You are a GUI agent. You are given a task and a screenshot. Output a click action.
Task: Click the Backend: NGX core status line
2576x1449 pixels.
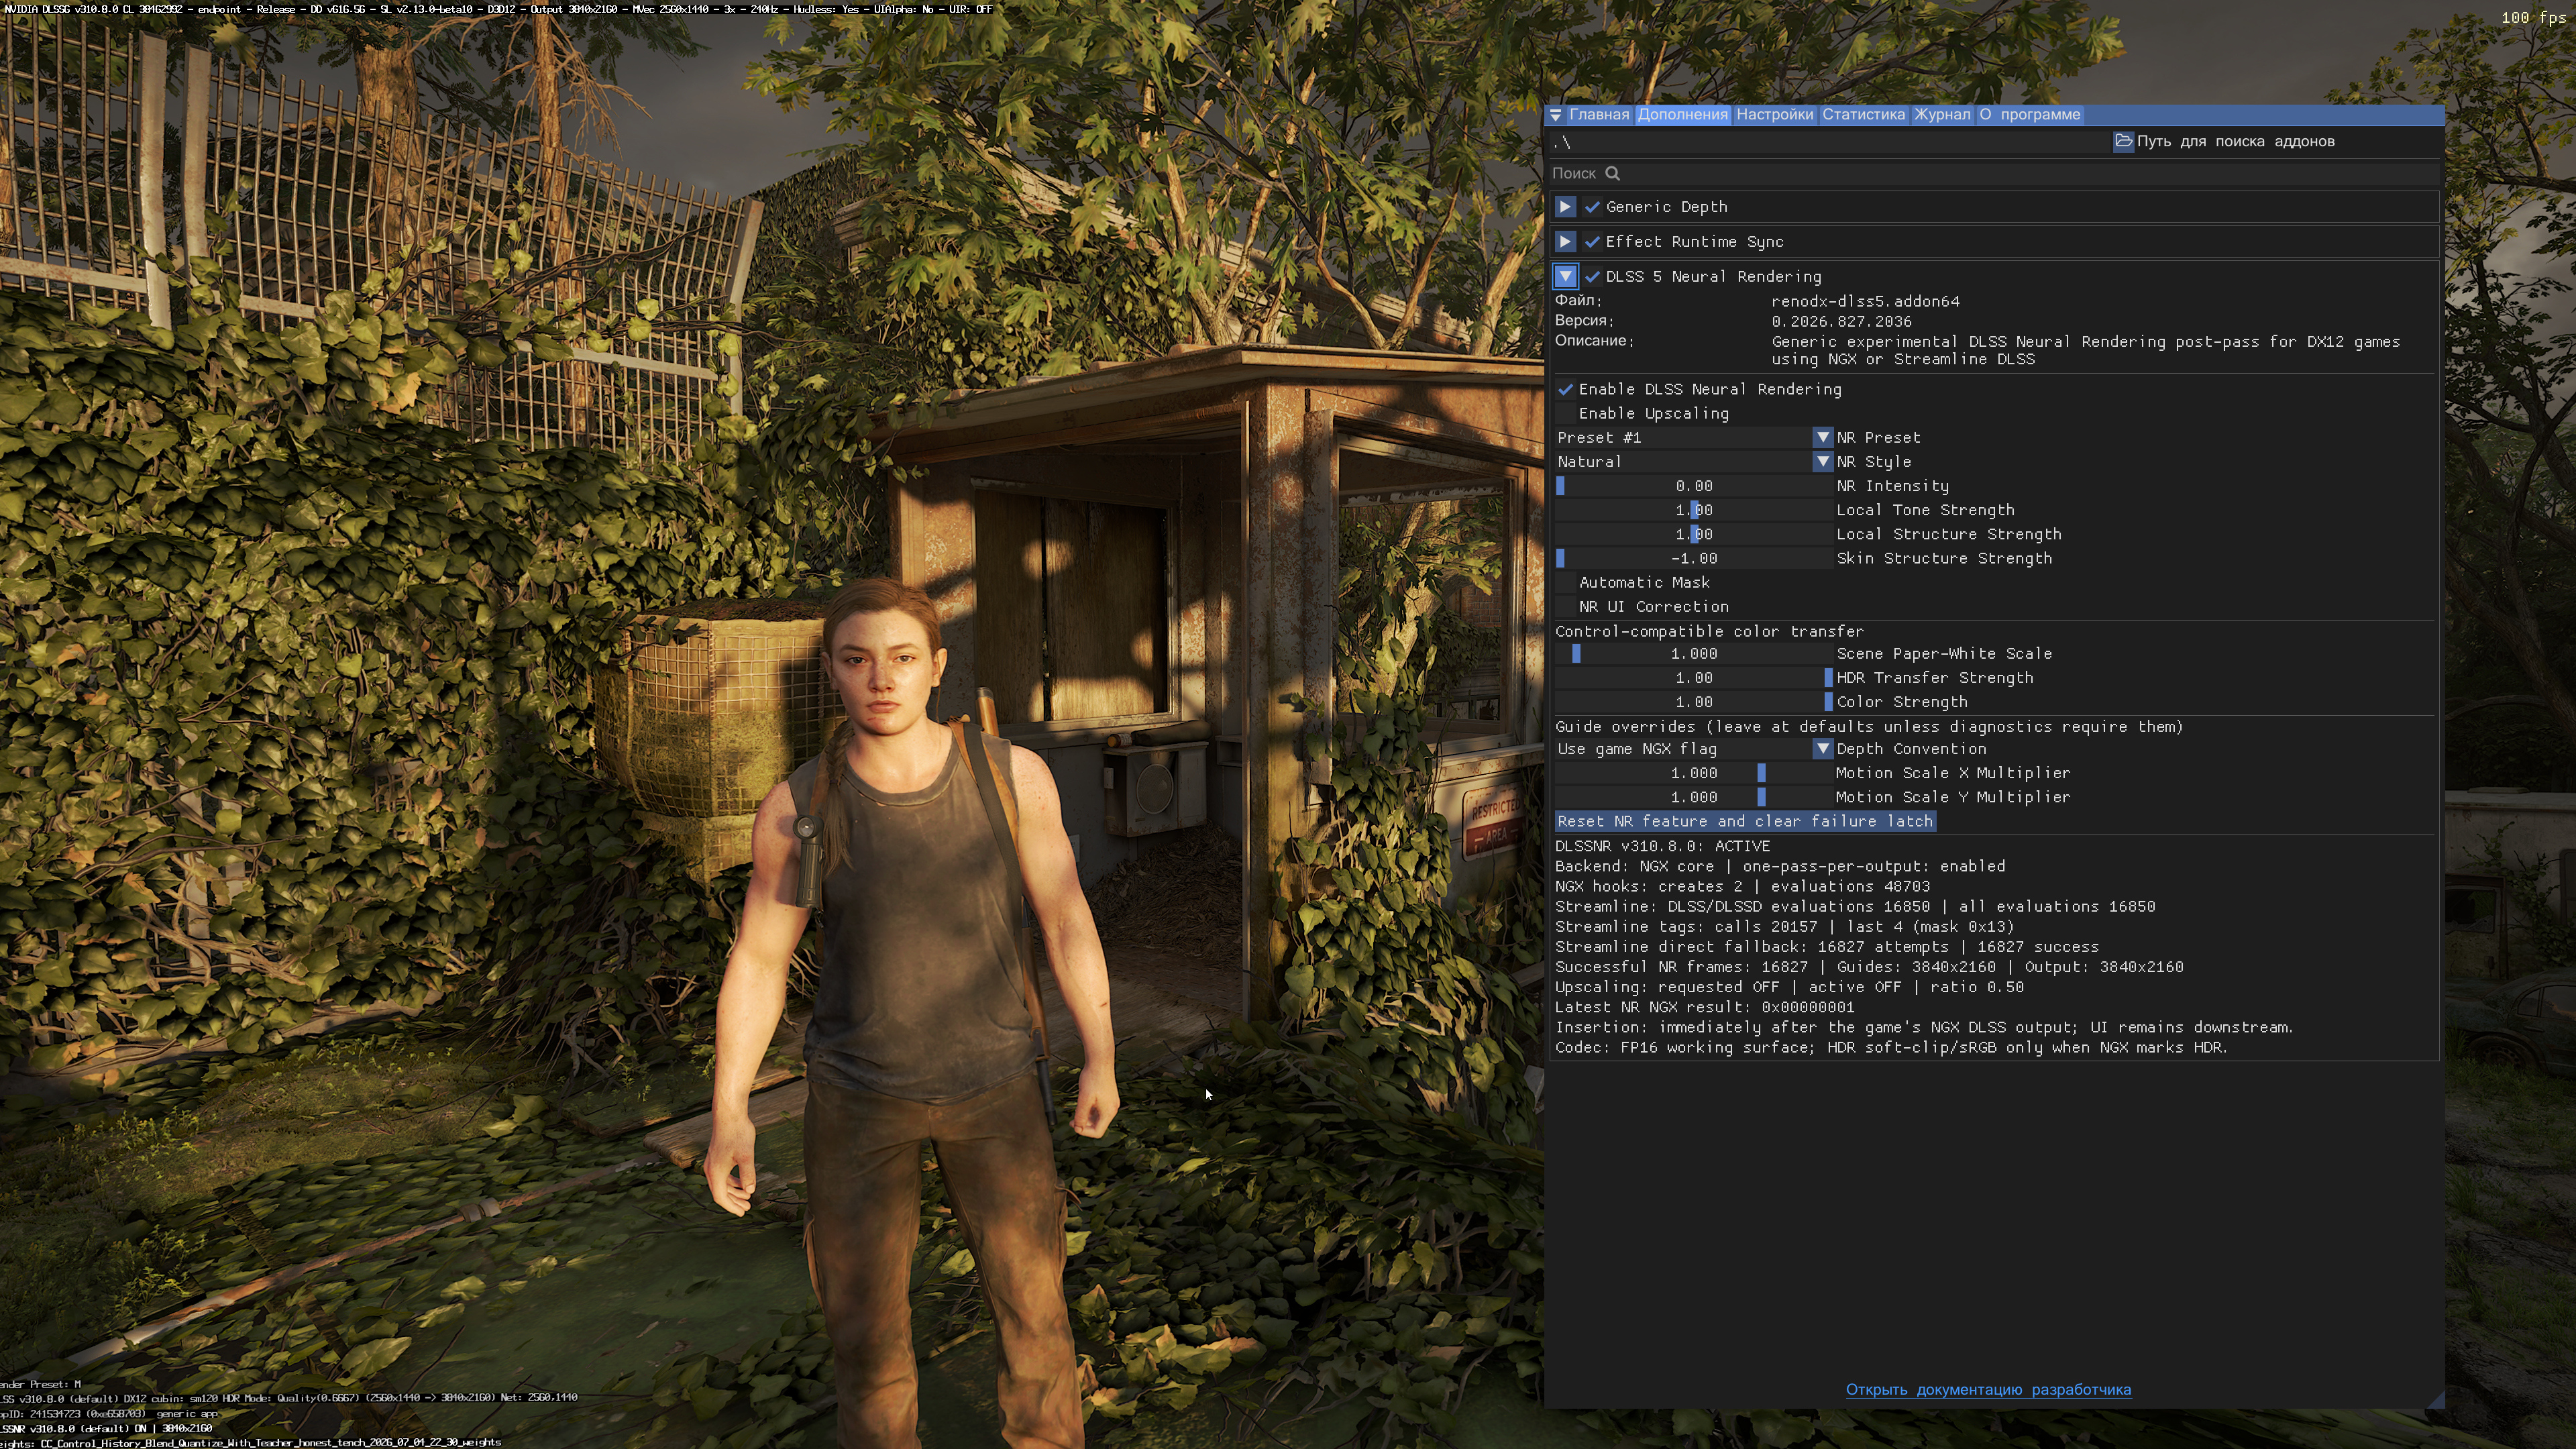coord(1780,866)
